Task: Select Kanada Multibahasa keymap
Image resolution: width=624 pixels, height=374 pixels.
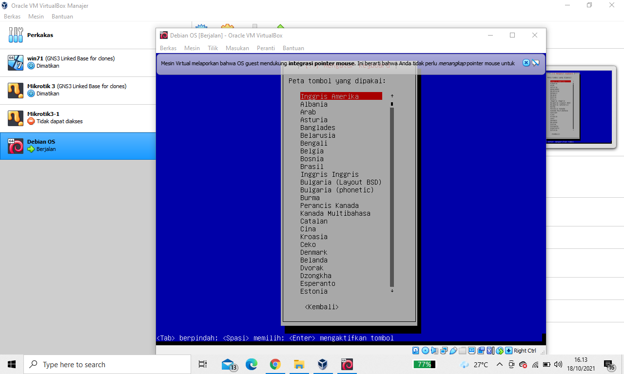Action: tap(335, 213)
